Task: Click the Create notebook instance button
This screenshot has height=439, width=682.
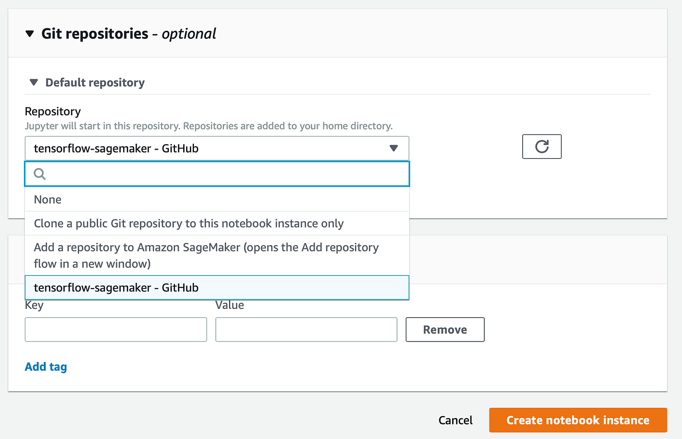Action: [x=578, y=420]
